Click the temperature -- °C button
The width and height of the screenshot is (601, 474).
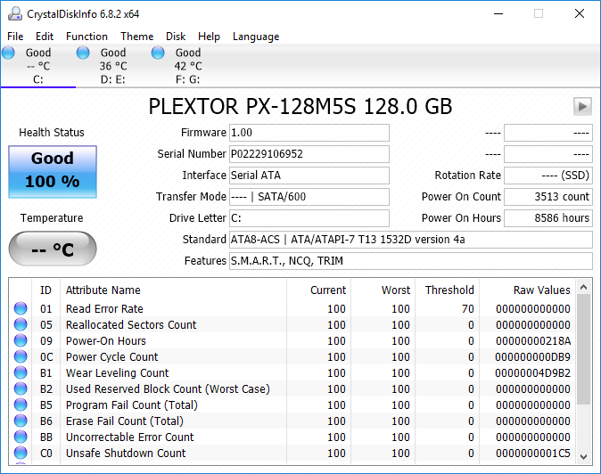[53, 249]
